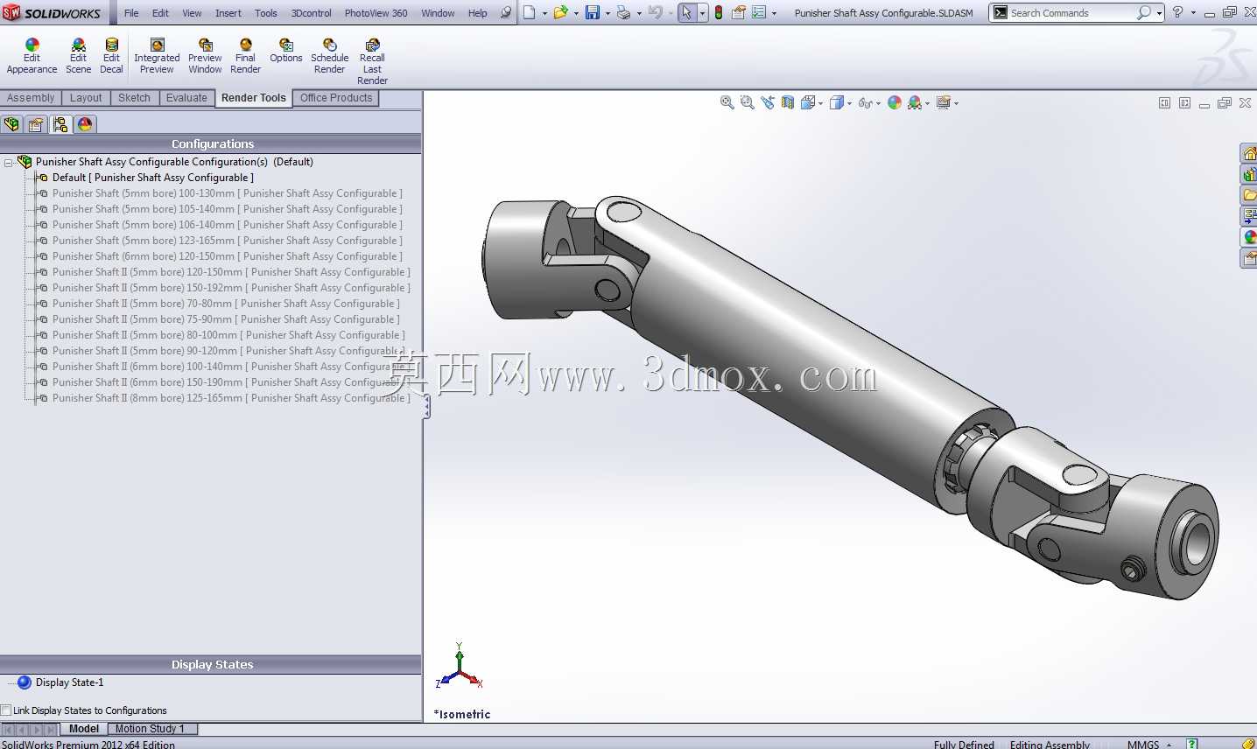Select Display State-1 in Display States
The image size is (1257, 749).
point(69,682)
